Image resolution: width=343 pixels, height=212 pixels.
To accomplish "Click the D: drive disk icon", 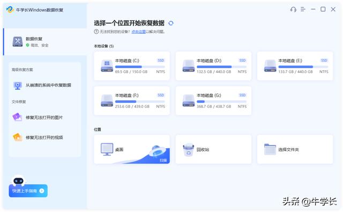I will 188,65.
